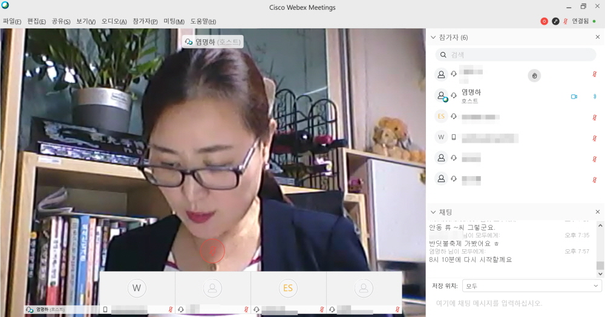Open the 오디오(A) menu
Viewport: 605px width, 317px height.
pyautogui.click(x=114, y=21)
